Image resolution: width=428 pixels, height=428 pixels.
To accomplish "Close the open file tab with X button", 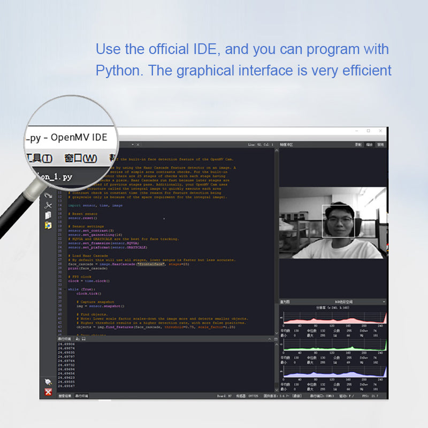I will (x=137, y=144).
